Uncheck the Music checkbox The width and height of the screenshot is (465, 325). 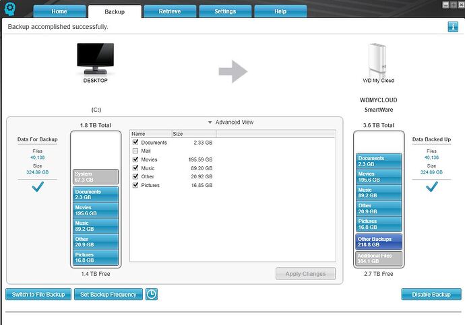(x=135, y=168)
